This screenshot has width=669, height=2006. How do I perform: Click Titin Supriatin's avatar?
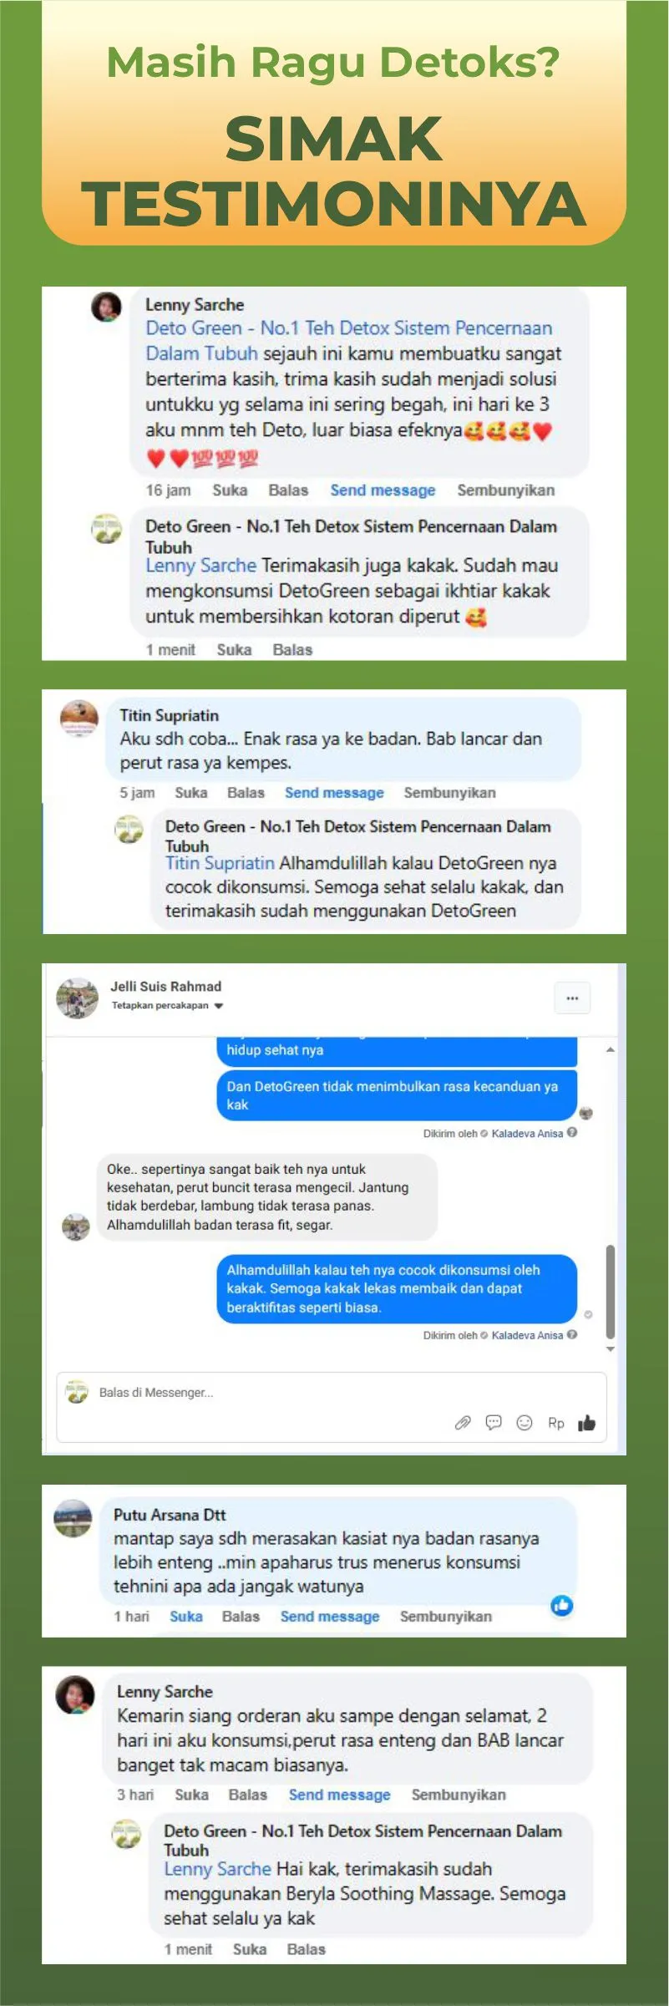pyautogui.click(x=79, y=718)
